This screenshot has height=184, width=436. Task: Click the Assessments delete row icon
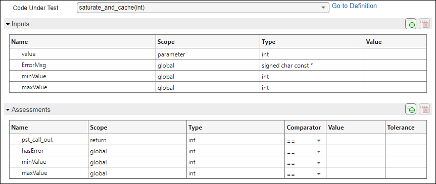pos(424,109)
